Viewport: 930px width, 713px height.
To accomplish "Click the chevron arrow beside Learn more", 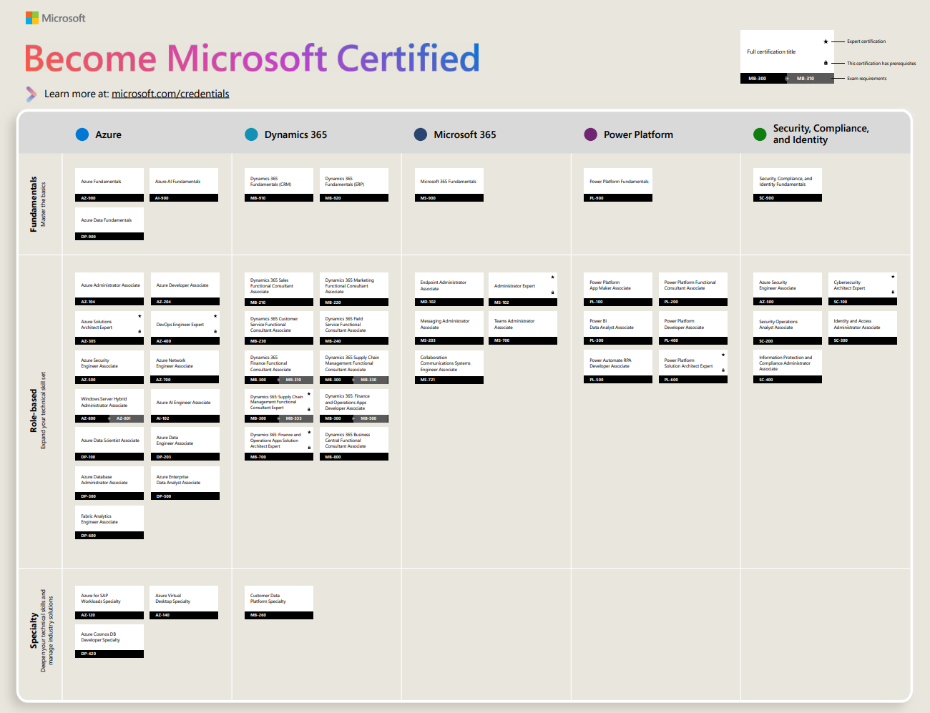I will click(x=30, y=94).
